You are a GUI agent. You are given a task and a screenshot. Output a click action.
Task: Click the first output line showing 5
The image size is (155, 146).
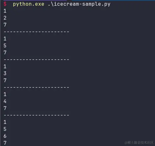(5, 46)
